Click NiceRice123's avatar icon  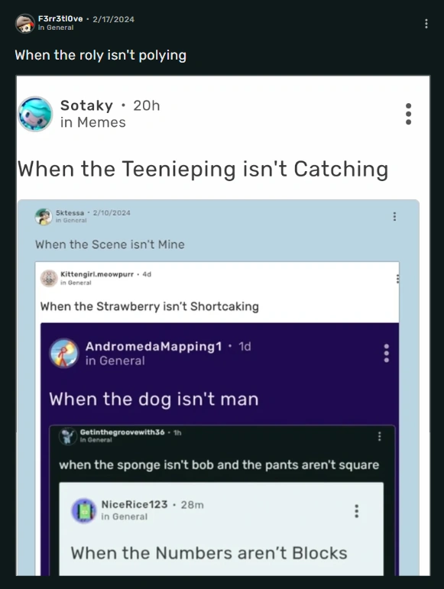(x=84, y=511)
